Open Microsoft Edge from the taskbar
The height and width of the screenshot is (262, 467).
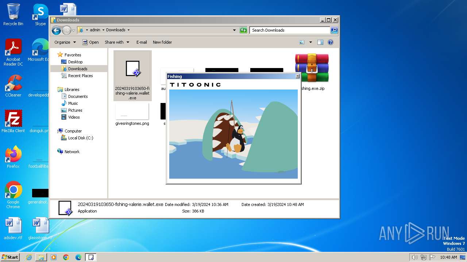pyautogui.click(x=78, y=257)
